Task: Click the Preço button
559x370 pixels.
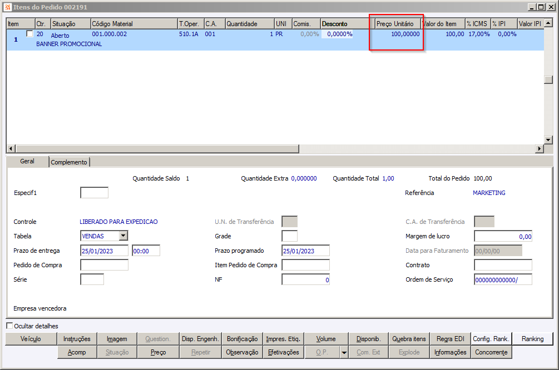Action: pyautogui.click(x=158, y=352)
